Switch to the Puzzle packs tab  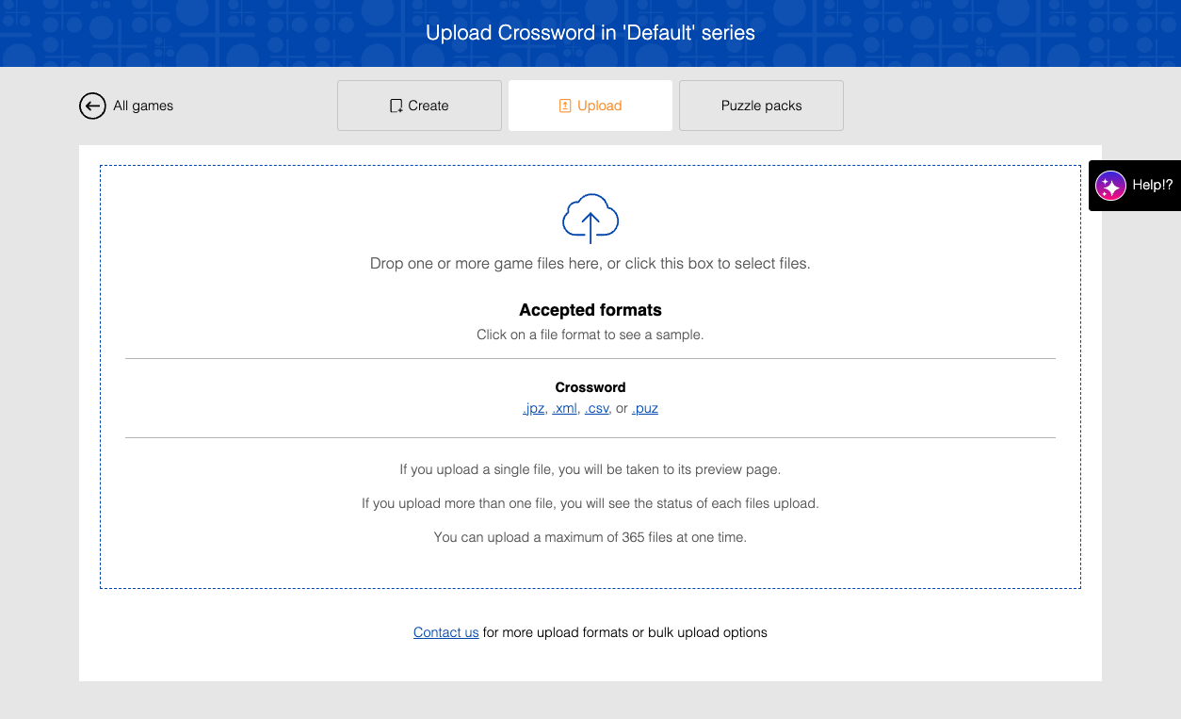pyautogui.click(x=760, y=105)
